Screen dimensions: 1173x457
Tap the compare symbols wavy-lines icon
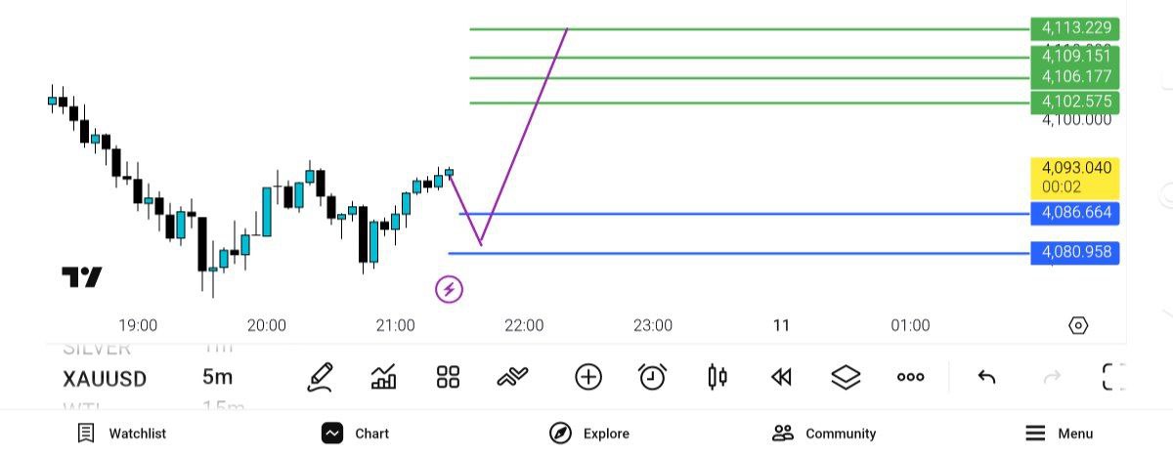[x=512, y=377]
